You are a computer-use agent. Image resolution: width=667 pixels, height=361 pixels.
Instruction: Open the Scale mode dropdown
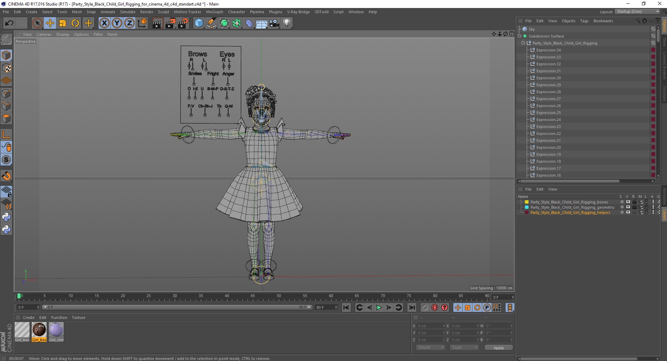pos(464,347)
